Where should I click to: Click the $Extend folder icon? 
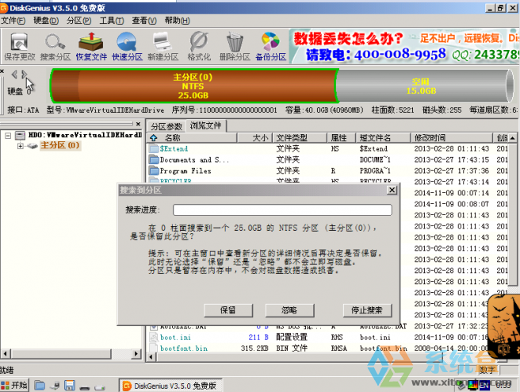pos(154,148)
